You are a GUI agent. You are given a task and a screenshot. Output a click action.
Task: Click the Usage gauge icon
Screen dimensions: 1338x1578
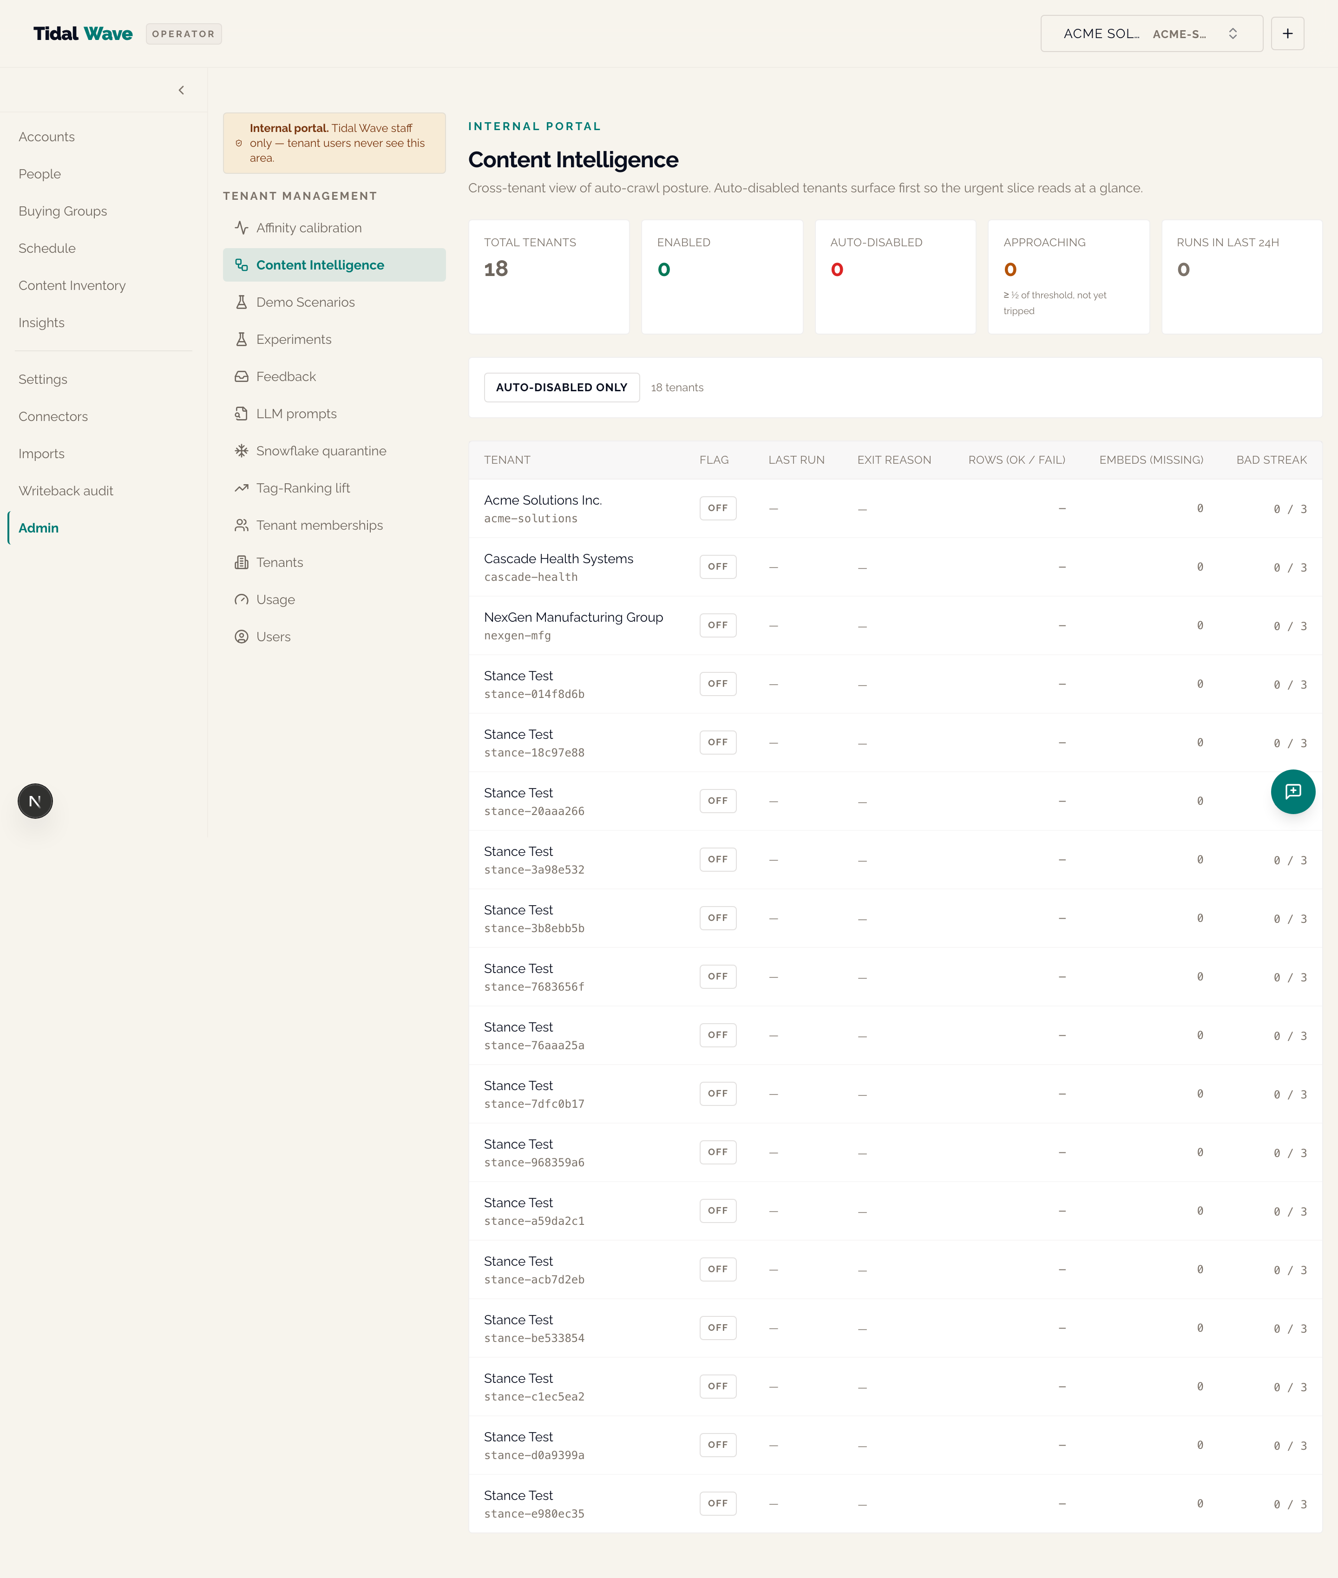coord(241,599)
